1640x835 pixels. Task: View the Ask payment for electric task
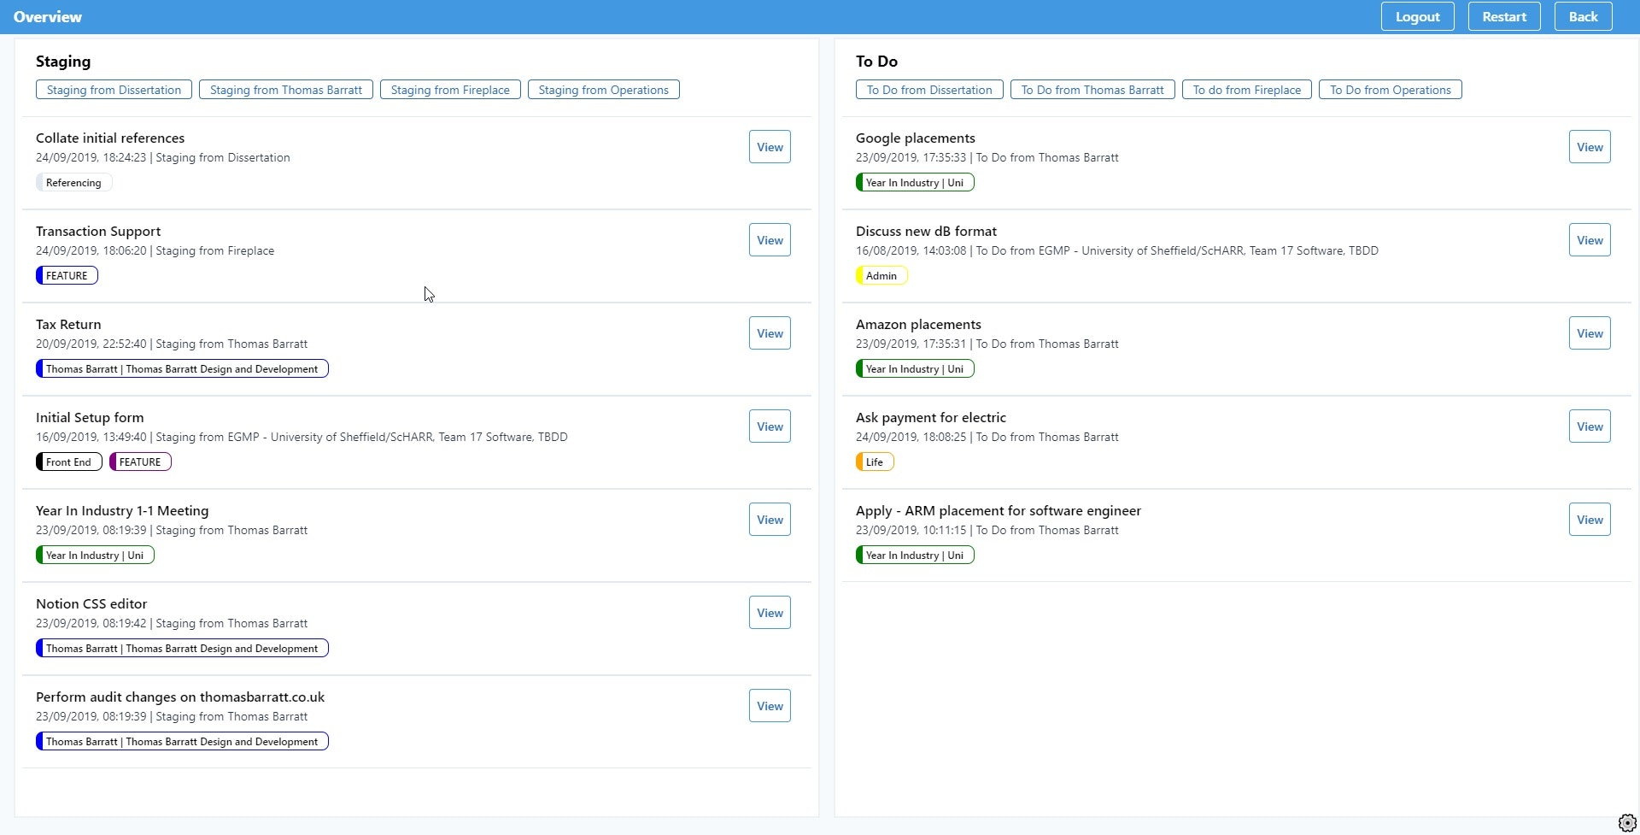[1590, 426]
